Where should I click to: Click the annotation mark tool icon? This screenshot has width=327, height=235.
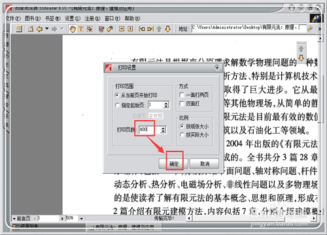click(x=101, y=29)
